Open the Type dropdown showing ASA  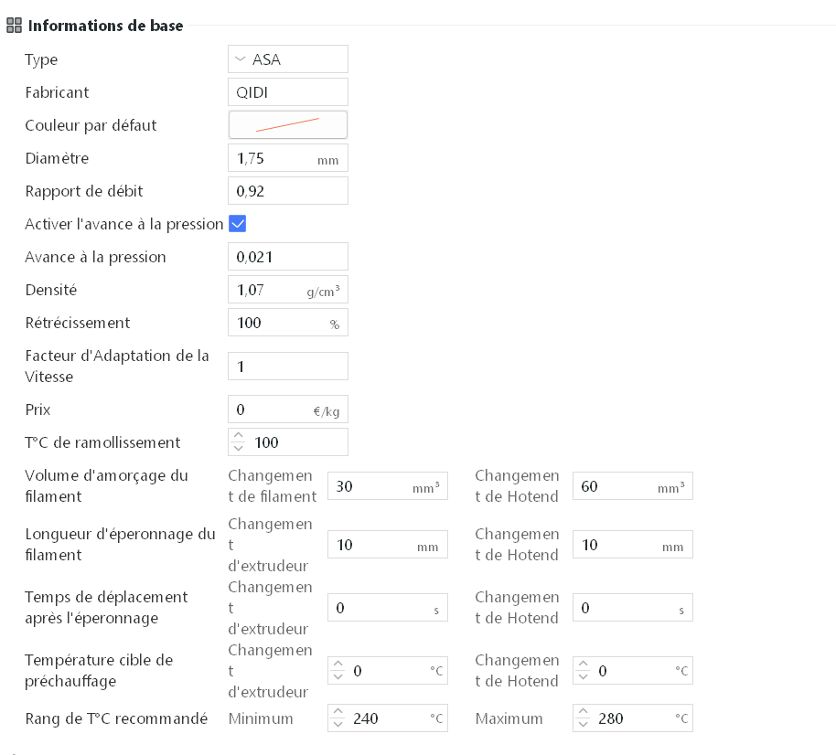tap(287, 59)
